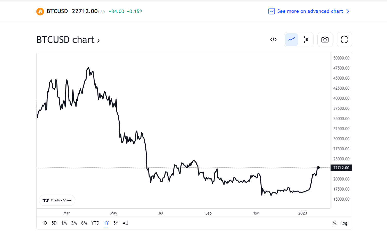Click the advanced chart icon
This screenshot has width=387, height=231.
click(271, 11)
